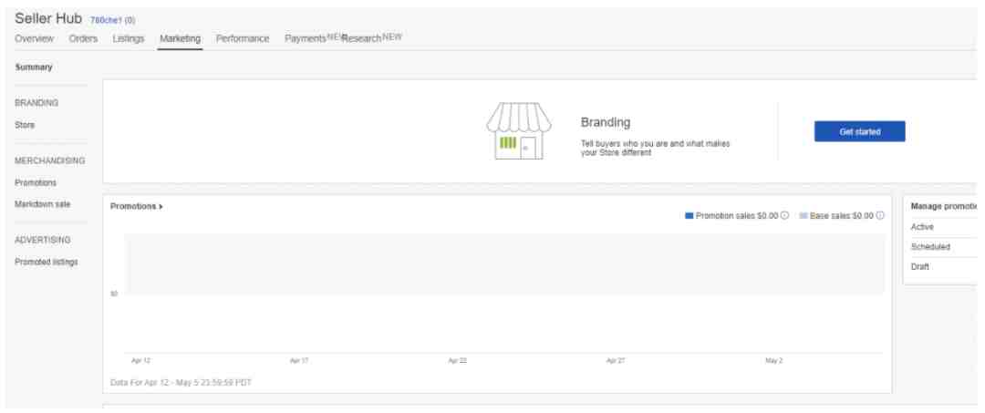Image resolution: width=985 pixels, height=413 pixels.
Task: Click the store branding illustration
Action: (518, 131)
